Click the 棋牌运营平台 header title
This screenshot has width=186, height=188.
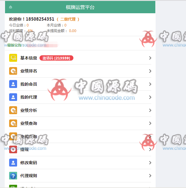(80, 7)
